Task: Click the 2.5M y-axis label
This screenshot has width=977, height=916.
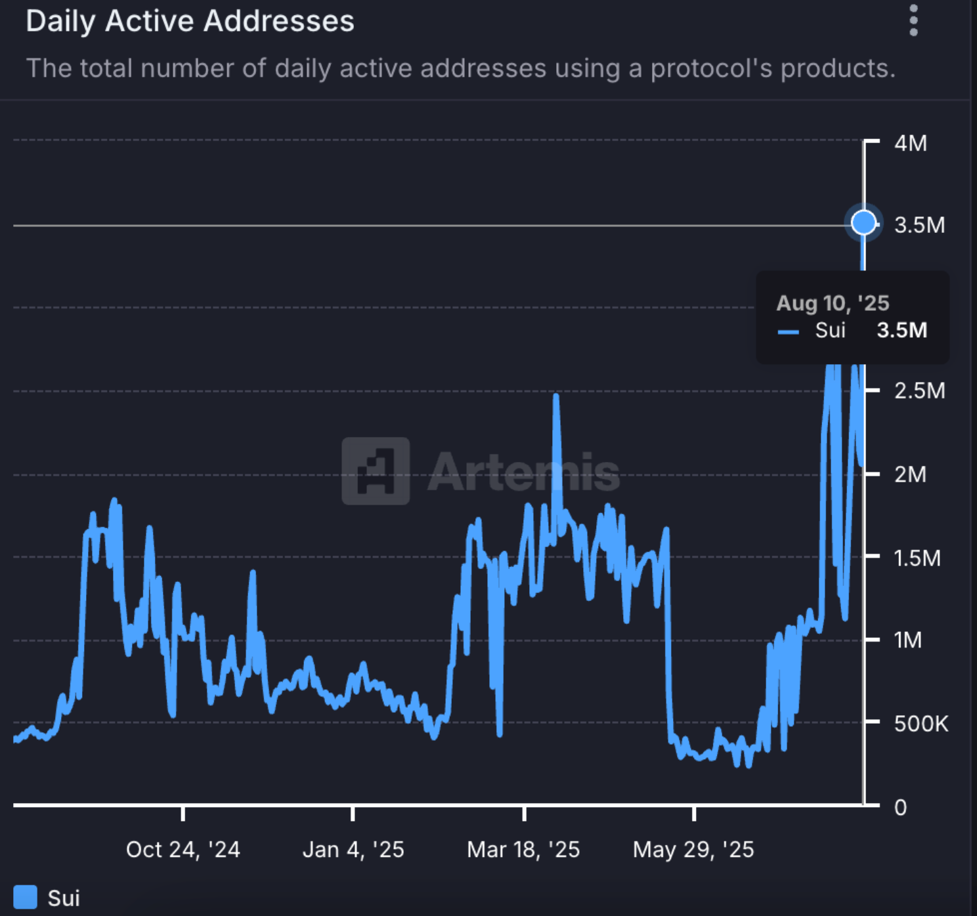Action: [x=919, y=391]
